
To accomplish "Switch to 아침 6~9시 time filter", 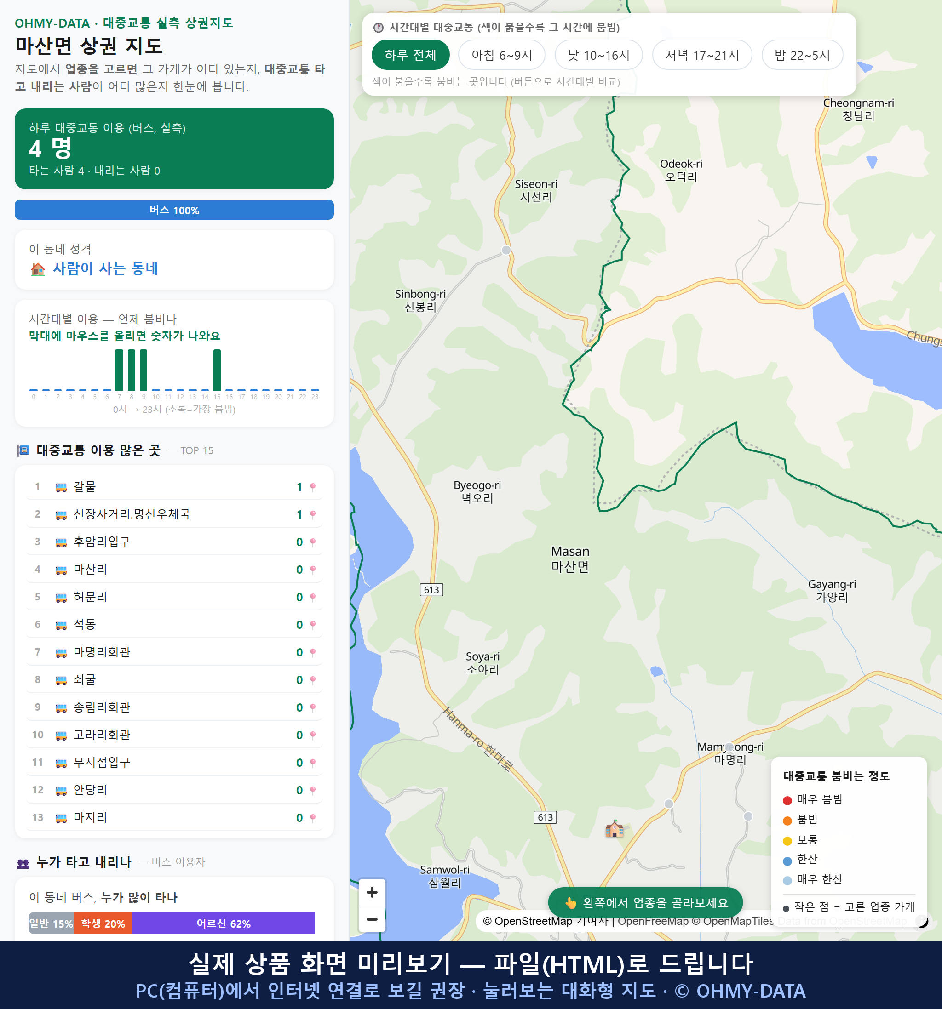I will [x=501, y=55].
